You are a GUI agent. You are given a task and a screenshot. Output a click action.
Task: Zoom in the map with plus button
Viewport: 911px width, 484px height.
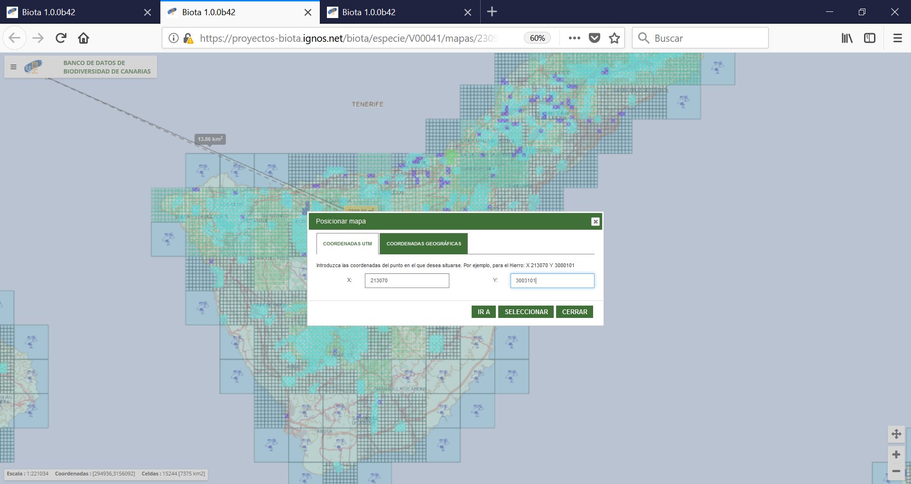(x=896, y=455)
